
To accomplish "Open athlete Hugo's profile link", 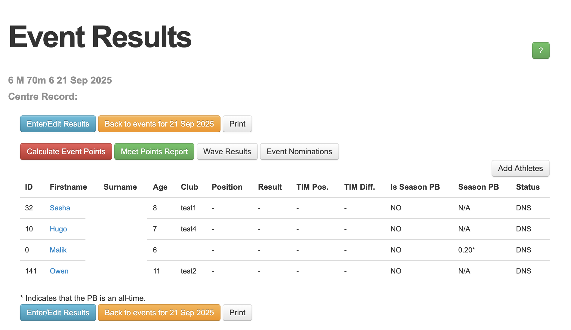I will coord(58,229).
